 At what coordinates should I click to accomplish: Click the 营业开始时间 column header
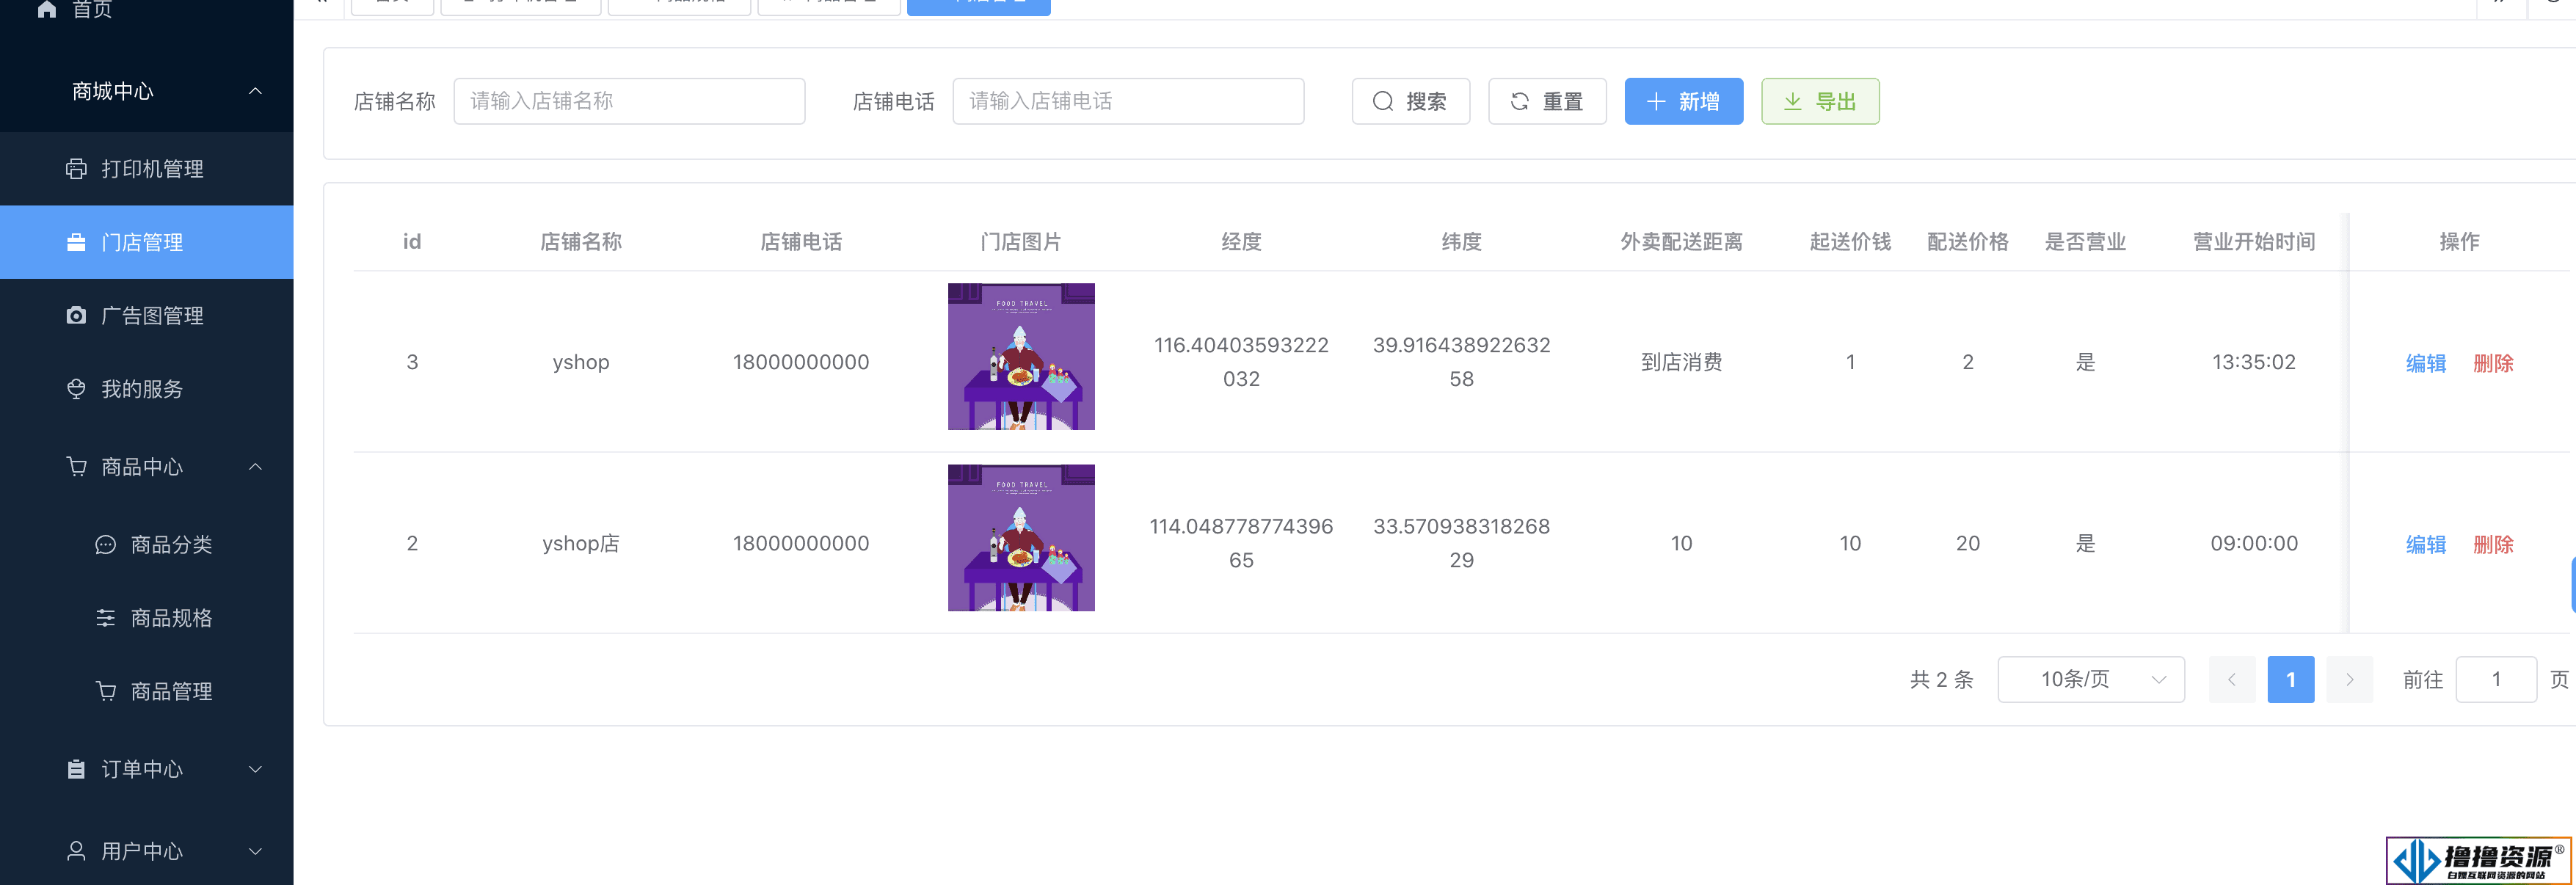[x=2254, y=242]
